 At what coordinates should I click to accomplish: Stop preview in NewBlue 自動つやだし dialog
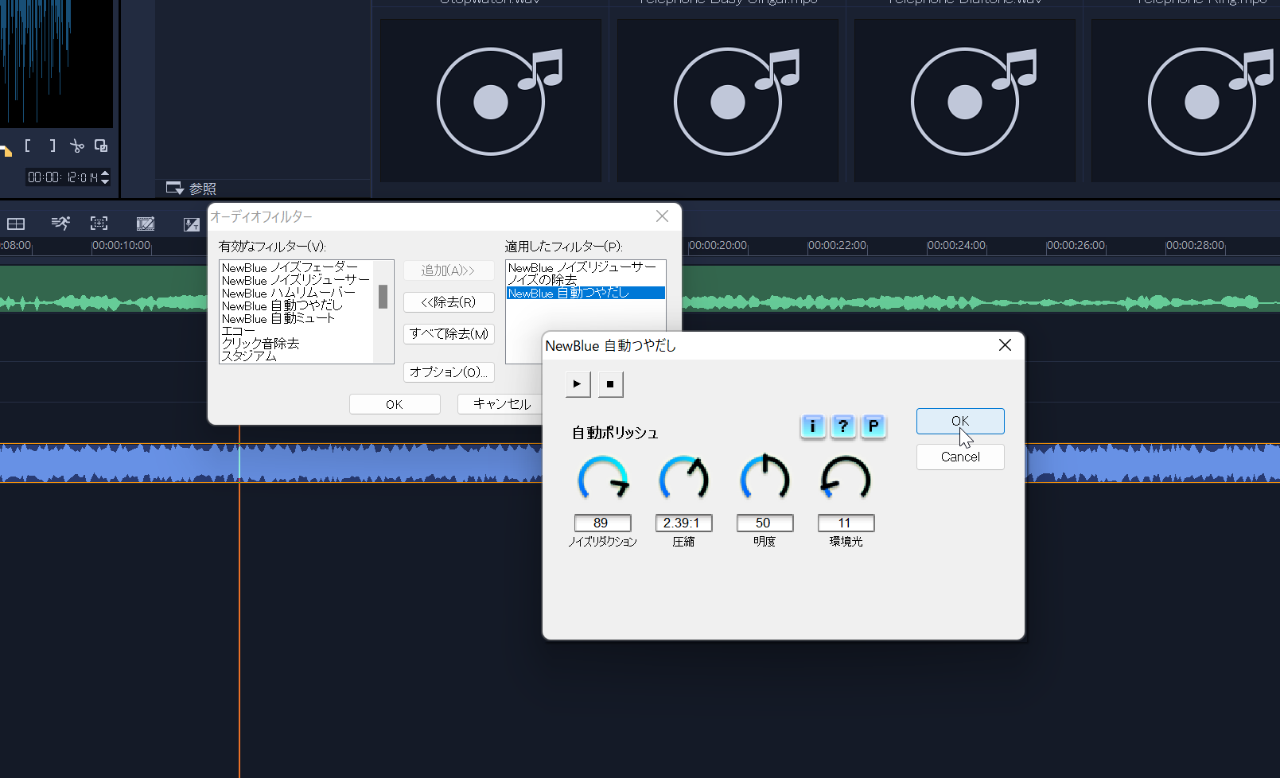611,384
